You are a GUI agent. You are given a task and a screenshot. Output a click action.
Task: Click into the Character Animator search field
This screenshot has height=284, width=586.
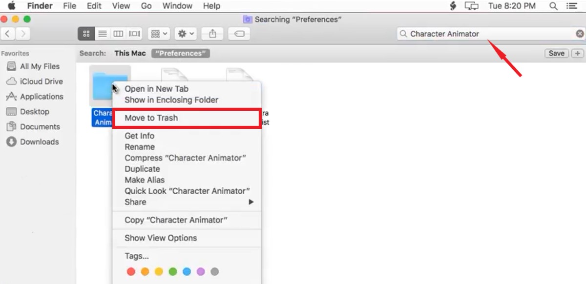(491, 34)
